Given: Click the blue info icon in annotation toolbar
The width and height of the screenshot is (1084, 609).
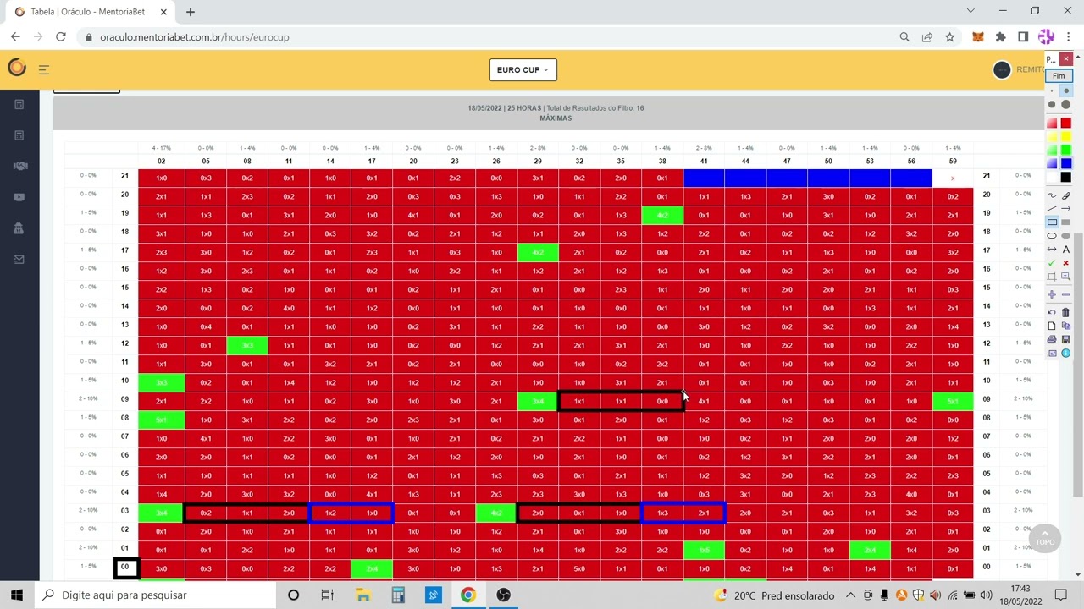Looking at the screenshot, I should pyautogui.click(x=1065, y=353).
